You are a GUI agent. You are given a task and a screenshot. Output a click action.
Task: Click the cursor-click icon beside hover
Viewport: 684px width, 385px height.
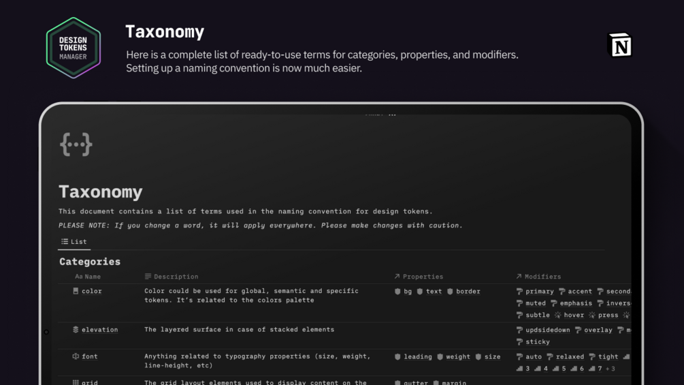click(x=557, y=315)
